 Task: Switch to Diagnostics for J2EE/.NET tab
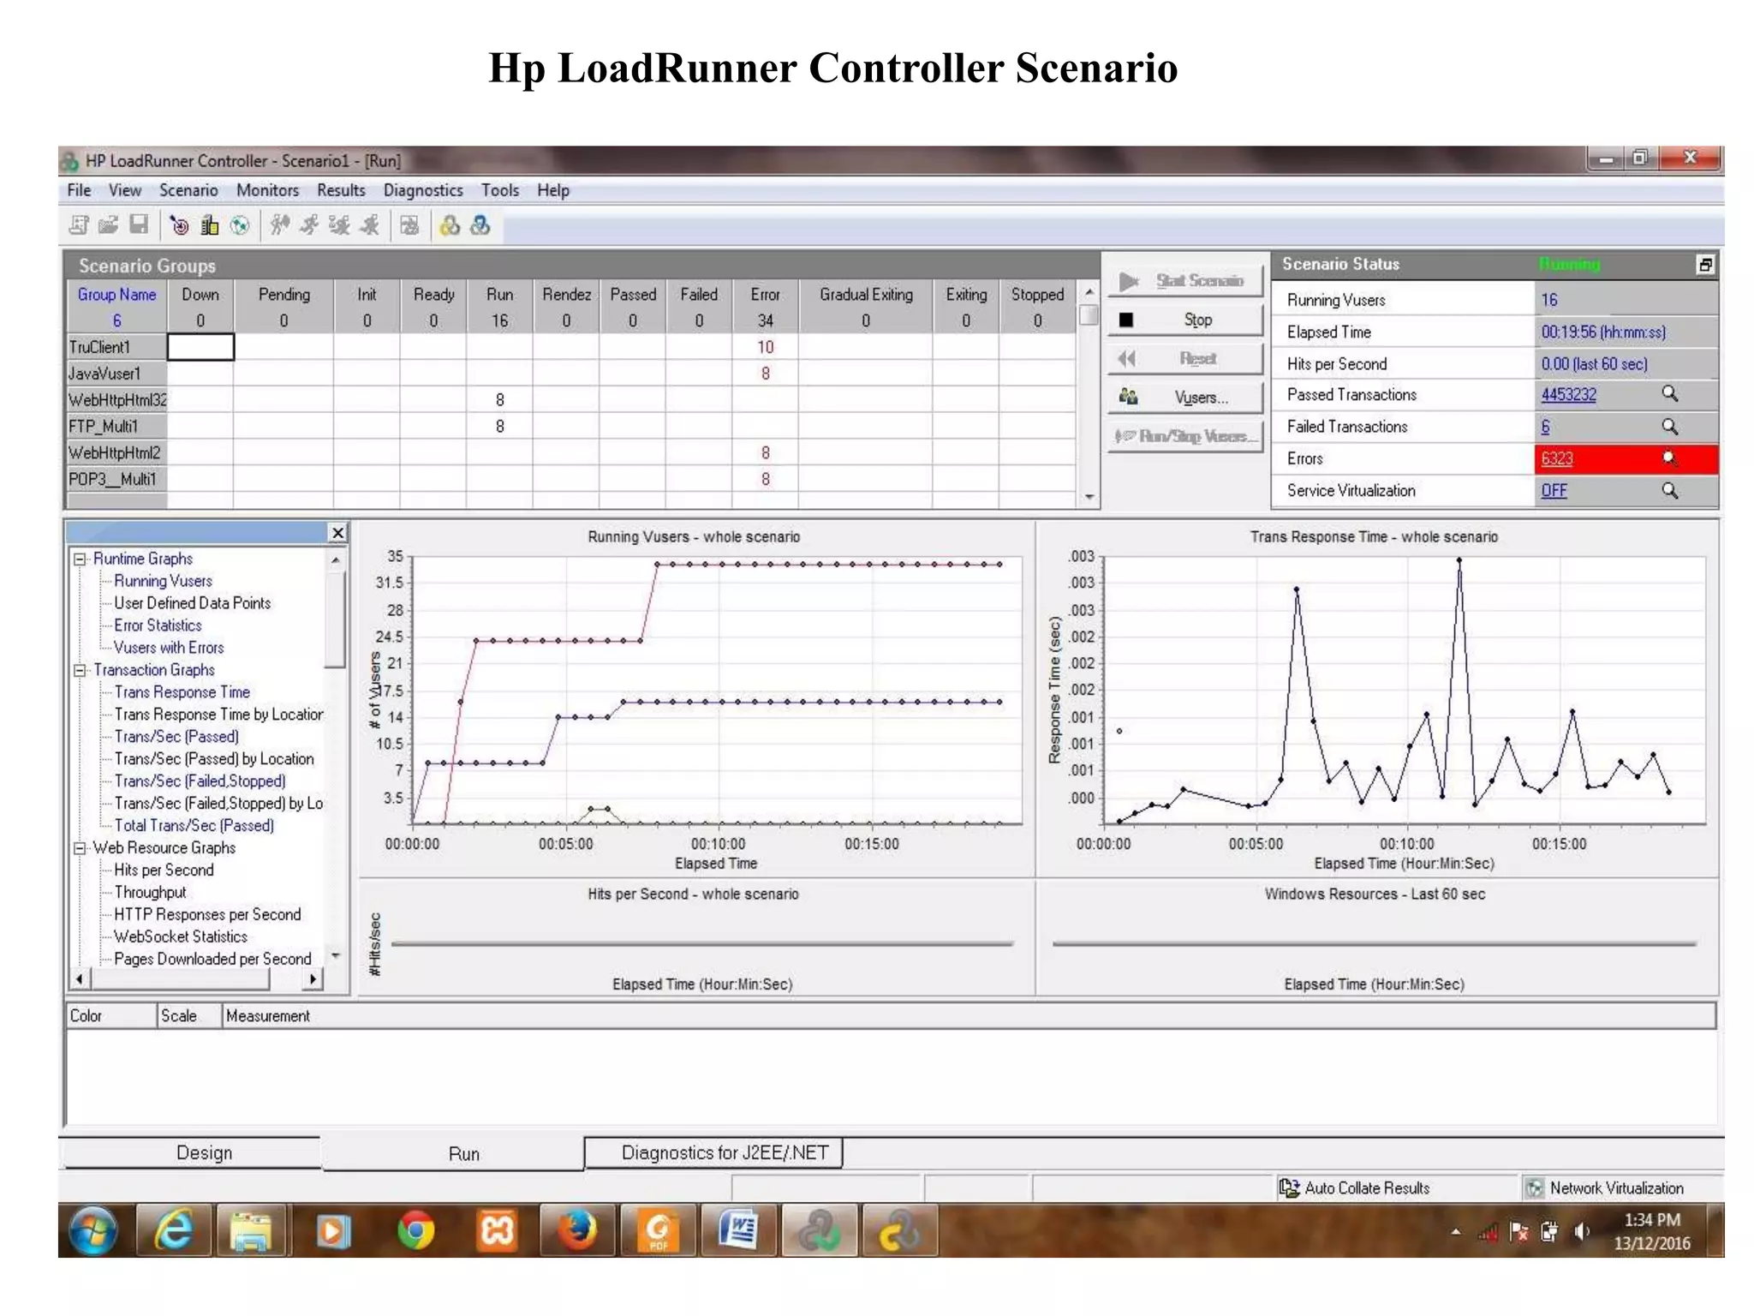pyautogui.click(x=713, y=1153)
